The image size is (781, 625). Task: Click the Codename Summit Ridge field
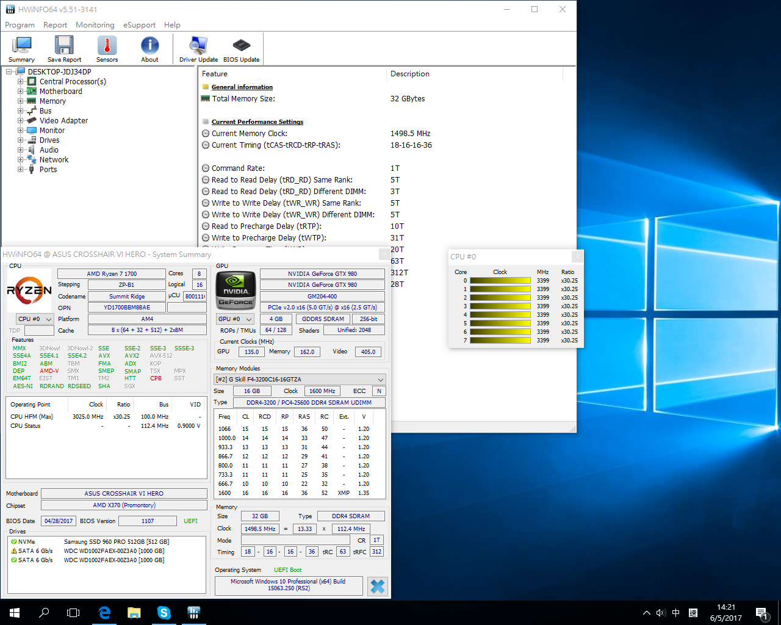point(127,296)
